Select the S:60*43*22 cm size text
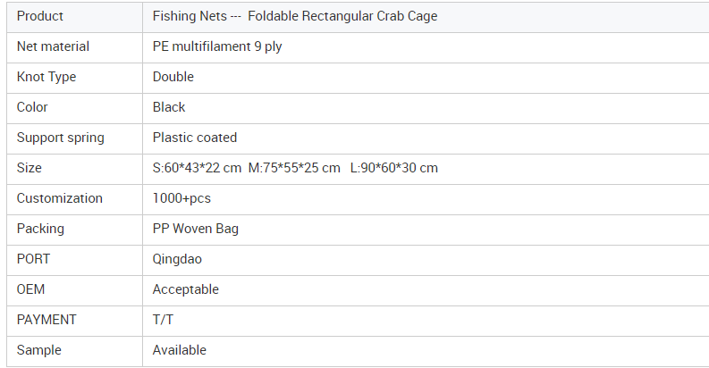The width and height of the screenshot is (709, 368). 197,168
